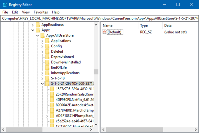
Task: Collapse the AppxAllUserStore node
Action: coord(37,35)
